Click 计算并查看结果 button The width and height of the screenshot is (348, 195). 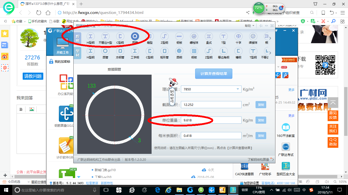(x=213, y=74)
